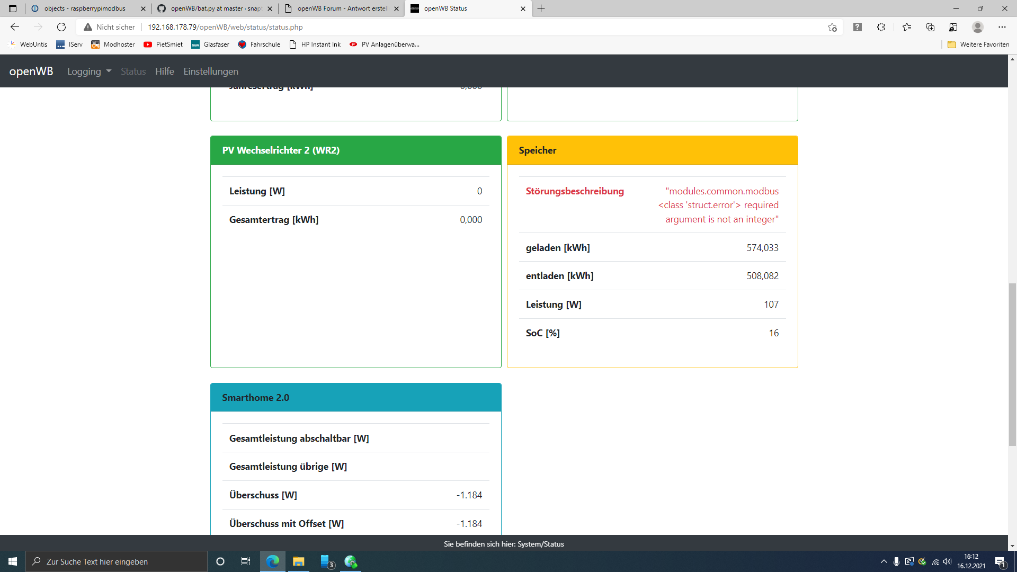Image resolution: width=1017 pixels, height=572 pixels.
Task: Click the user profile avatar icon
Action: pyautogui.click(x=978, y=27)
